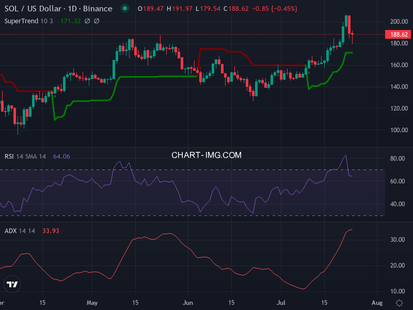The width and height of the screenshot is (413, 310).
Task: Click the ADX 10.00 axis label
Action: (398, 291)
